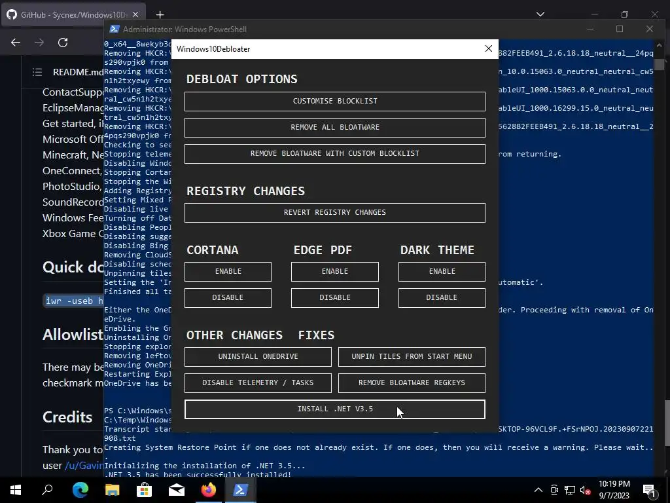Open network status tray icon
670x503 pixels.
point(570,490)
